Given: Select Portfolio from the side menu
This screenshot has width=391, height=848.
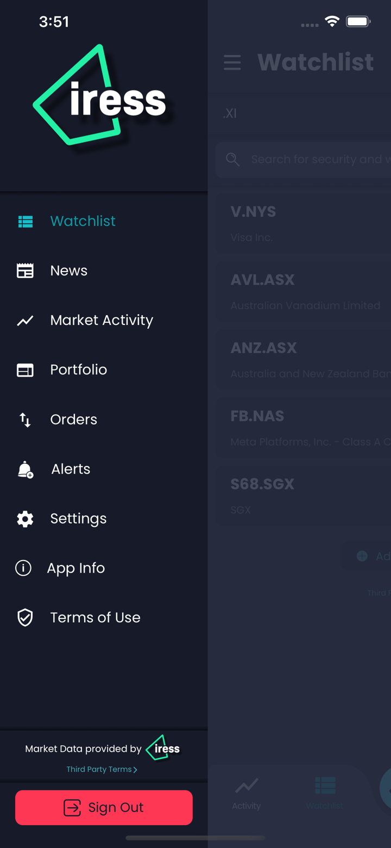Looking at the screenshot, I should click(79, 370).
